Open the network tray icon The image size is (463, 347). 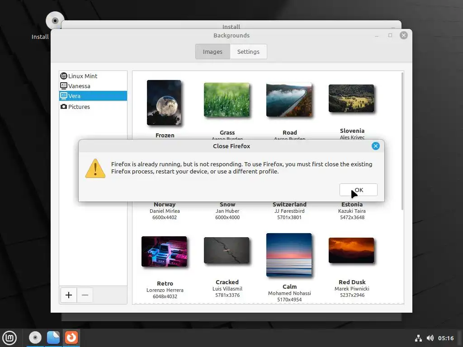418,338
